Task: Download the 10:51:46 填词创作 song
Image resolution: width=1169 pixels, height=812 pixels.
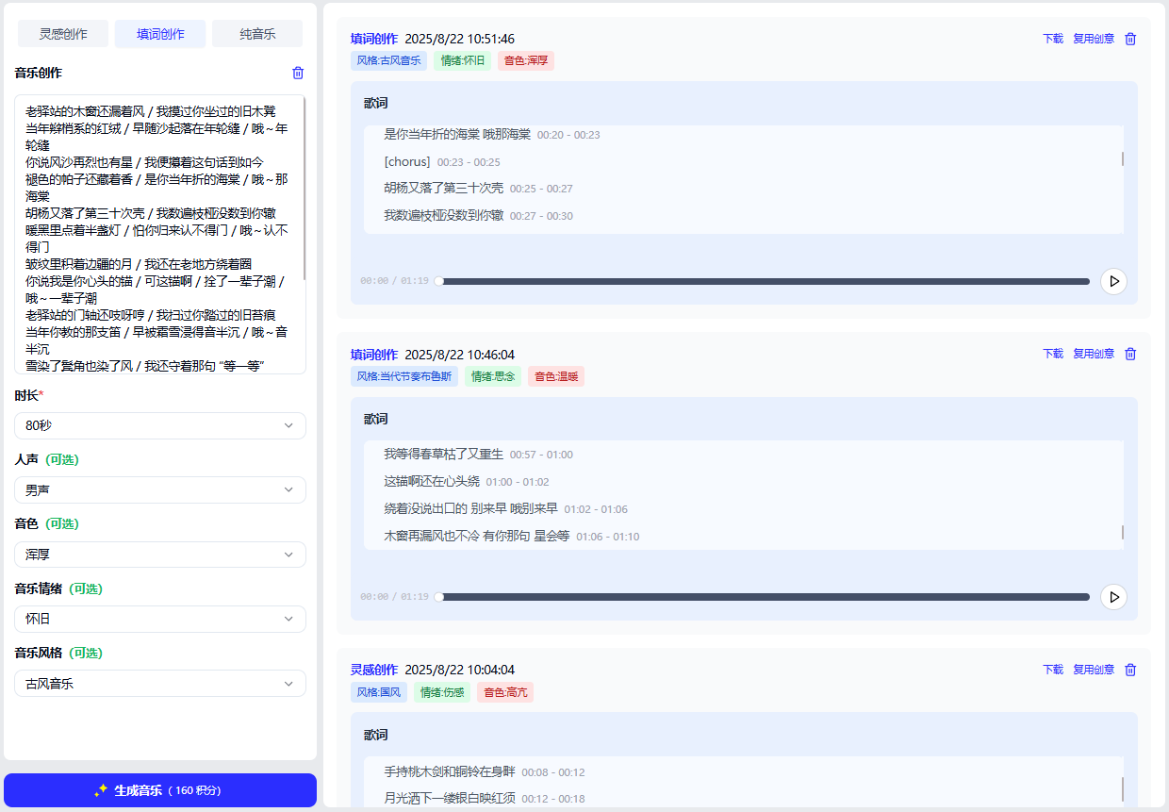Action: (1053, 39)
